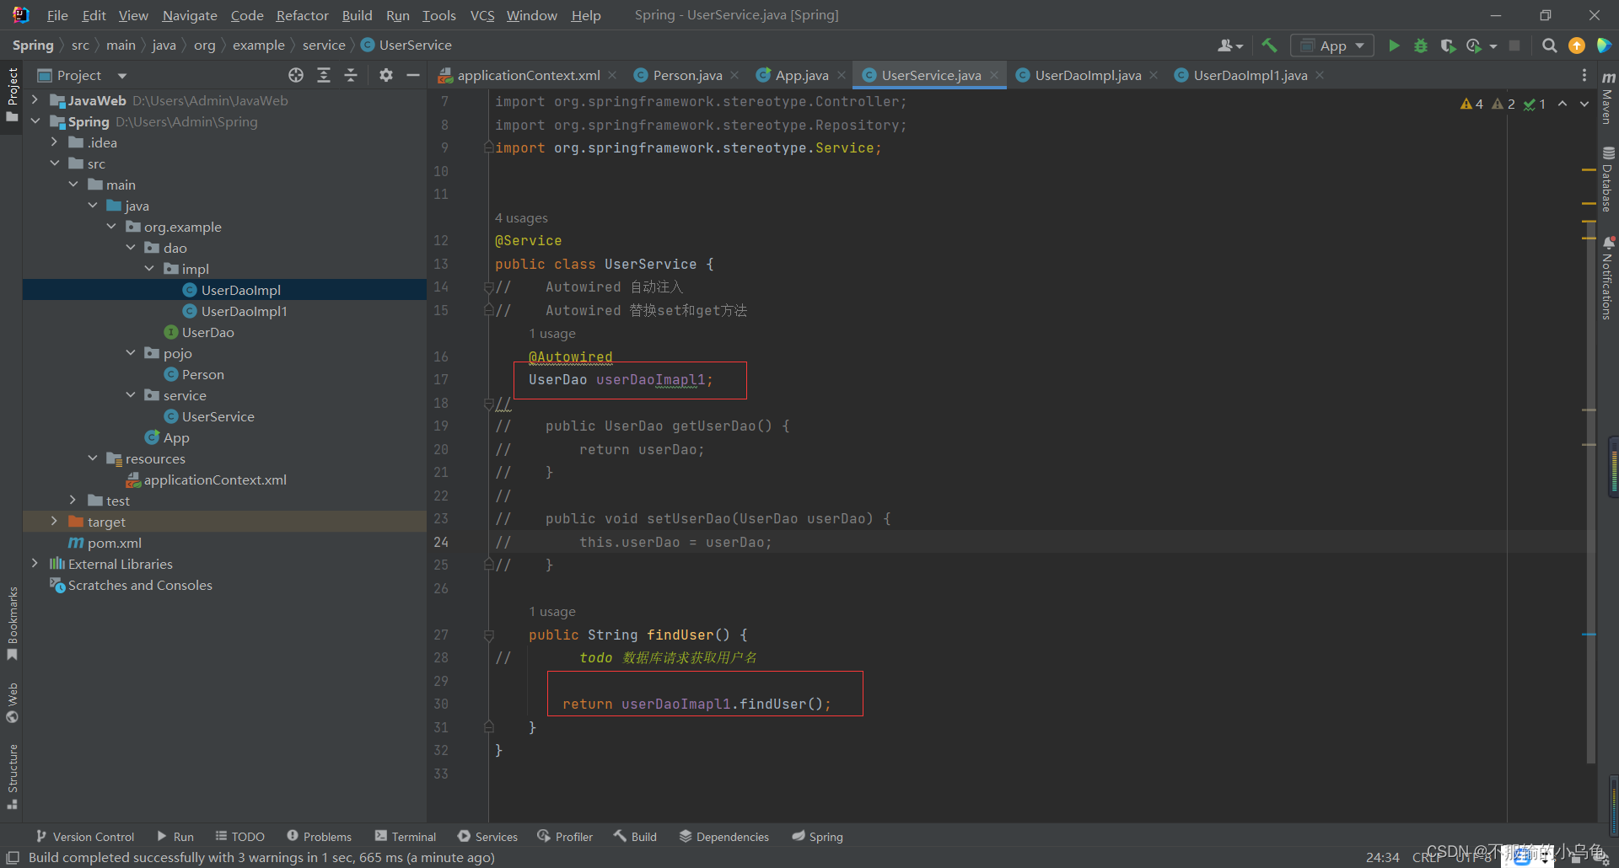Hide the Project tool window
The width and height of the screenshot is (1619, 868).
413,75
